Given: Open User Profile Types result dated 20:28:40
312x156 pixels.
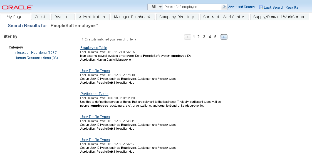Looking at the screenshot, I should 95,71.
